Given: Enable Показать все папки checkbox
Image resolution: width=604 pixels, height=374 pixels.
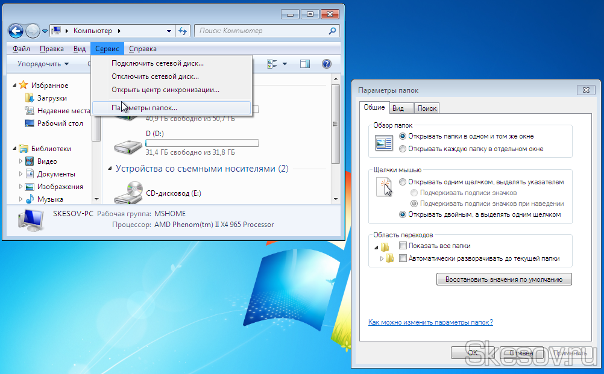Looking at the screenshot, I should (403, 246).
